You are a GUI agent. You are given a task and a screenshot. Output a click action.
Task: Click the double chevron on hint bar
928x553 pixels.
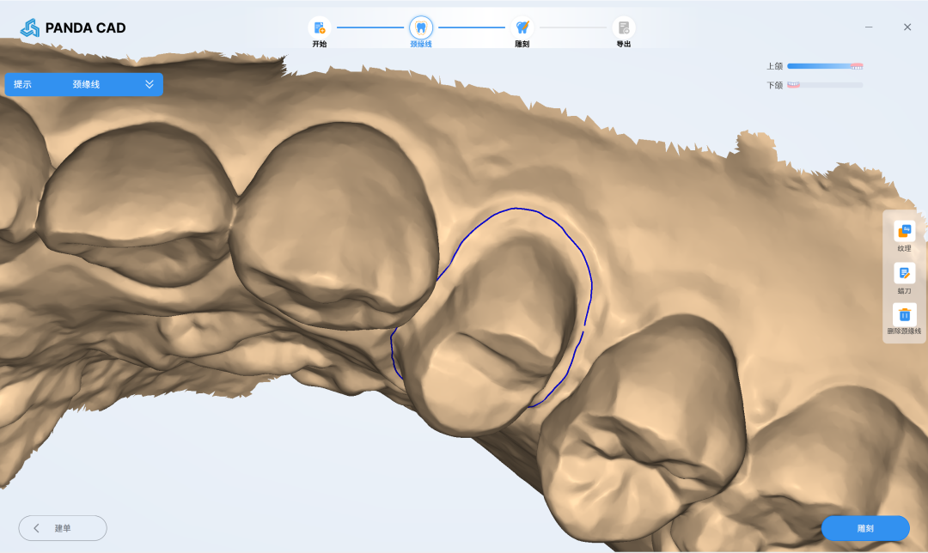(150, 84)
